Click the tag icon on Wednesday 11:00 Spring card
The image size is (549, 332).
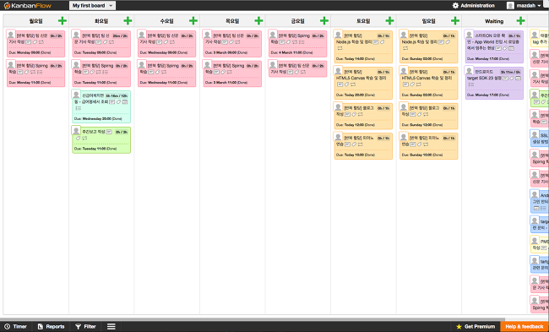(x=158, y=72)
